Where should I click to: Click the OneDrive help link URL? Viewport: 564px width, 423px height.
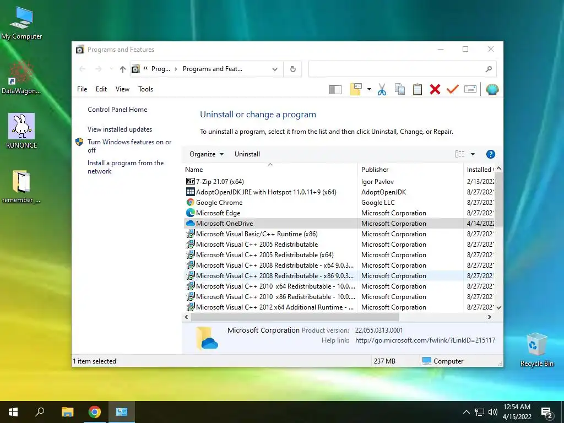[x=425, y=340]
